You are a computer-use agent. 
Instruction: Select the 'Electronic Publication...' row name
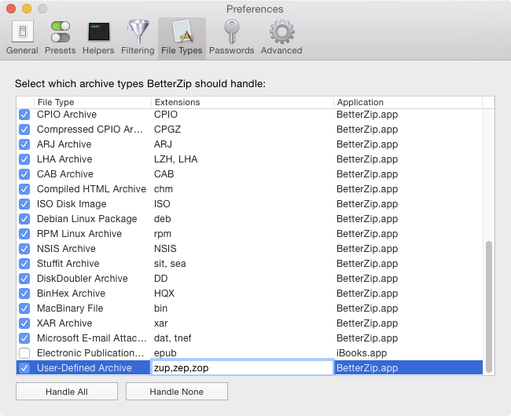90,353
